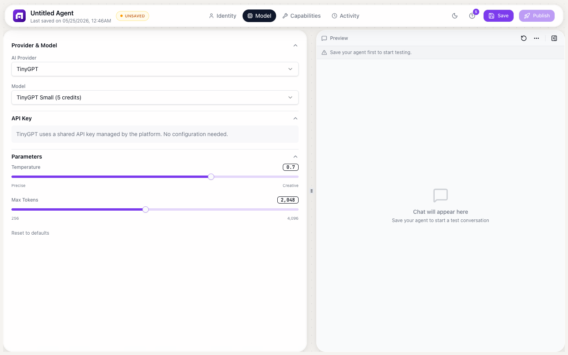The image size is (568, 355).
Task: Click the Max Tokens slider handle
Action: coord(146,209)
